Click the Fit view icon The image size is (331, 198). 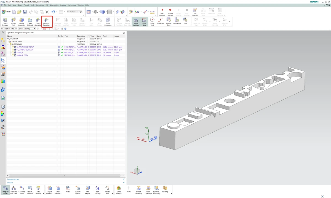(89, 12)
